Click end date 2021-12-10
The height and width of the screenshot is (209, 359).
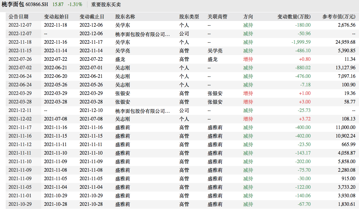(91, 110)
